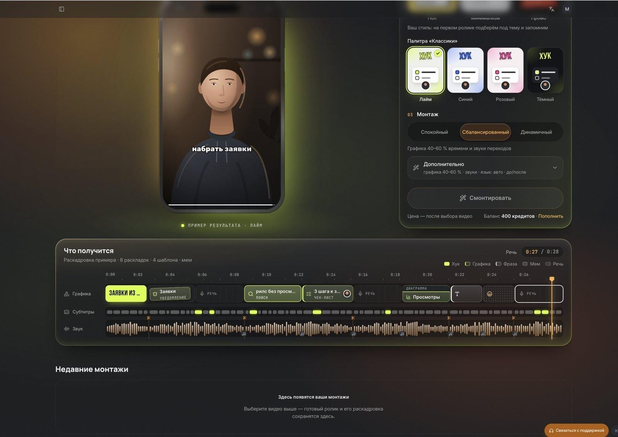
Task: Select the ЗАЯВКИ ИЗ hook clip
Action: click(x=126, y=293)
